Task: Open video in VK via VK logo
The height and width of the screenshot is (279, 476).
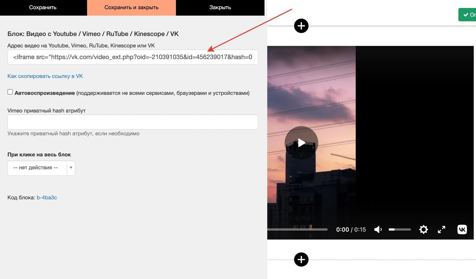Action: (462, 230)
